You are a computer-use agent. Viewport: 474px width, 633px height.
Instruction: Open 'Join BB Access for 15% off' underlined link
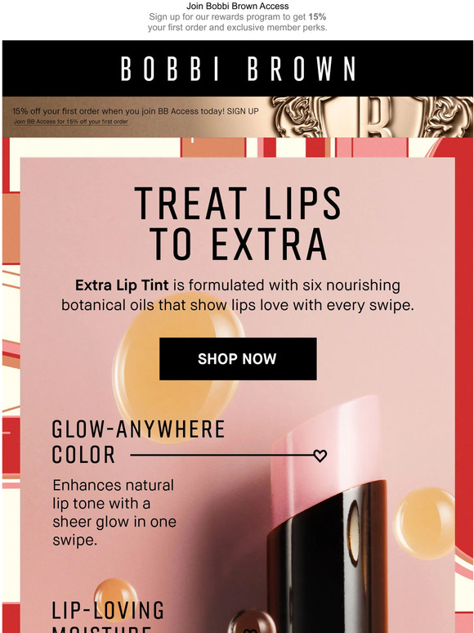point(71,122)
